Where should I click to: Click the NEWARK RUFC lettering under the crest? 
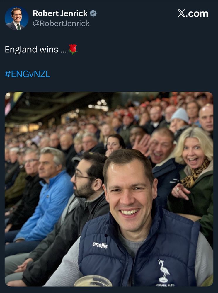click(x=165, y=285)
